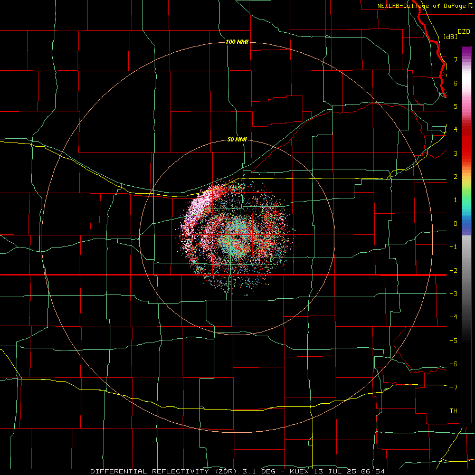Click the TH threshold label on legend
475x475 pixels.
(x=453, y=411)
